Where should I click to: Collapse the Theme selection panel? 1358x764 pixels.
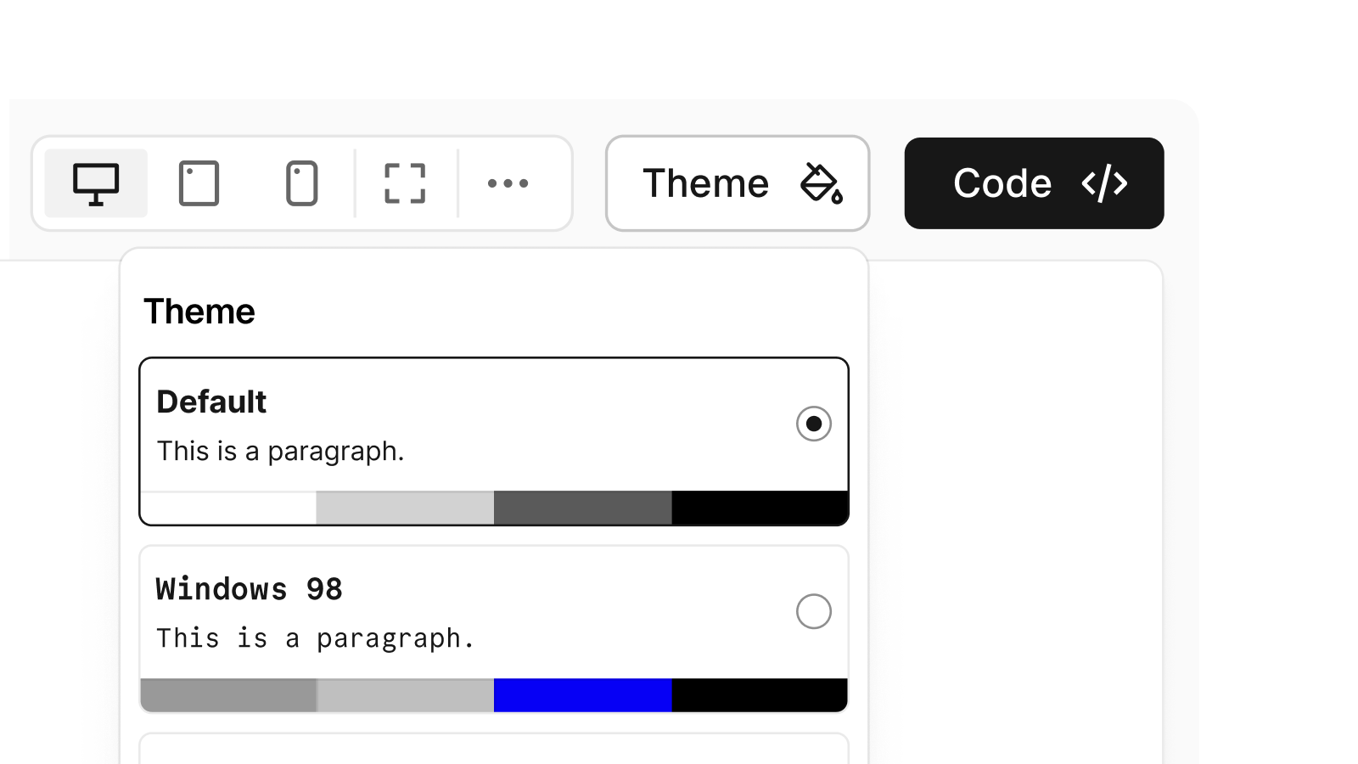coord(737,183)
